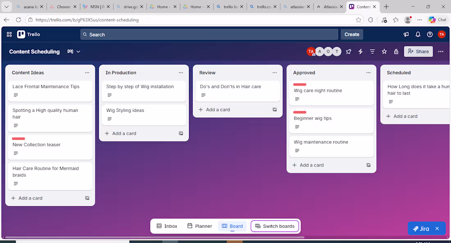The image size is (451, 243).
Task: Switch to the Inbox tab
Action: tap(167, 226)
